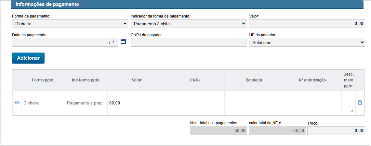Click the Bandeira column header
Screen dimensions: 371x146
(x=254, y=80)
